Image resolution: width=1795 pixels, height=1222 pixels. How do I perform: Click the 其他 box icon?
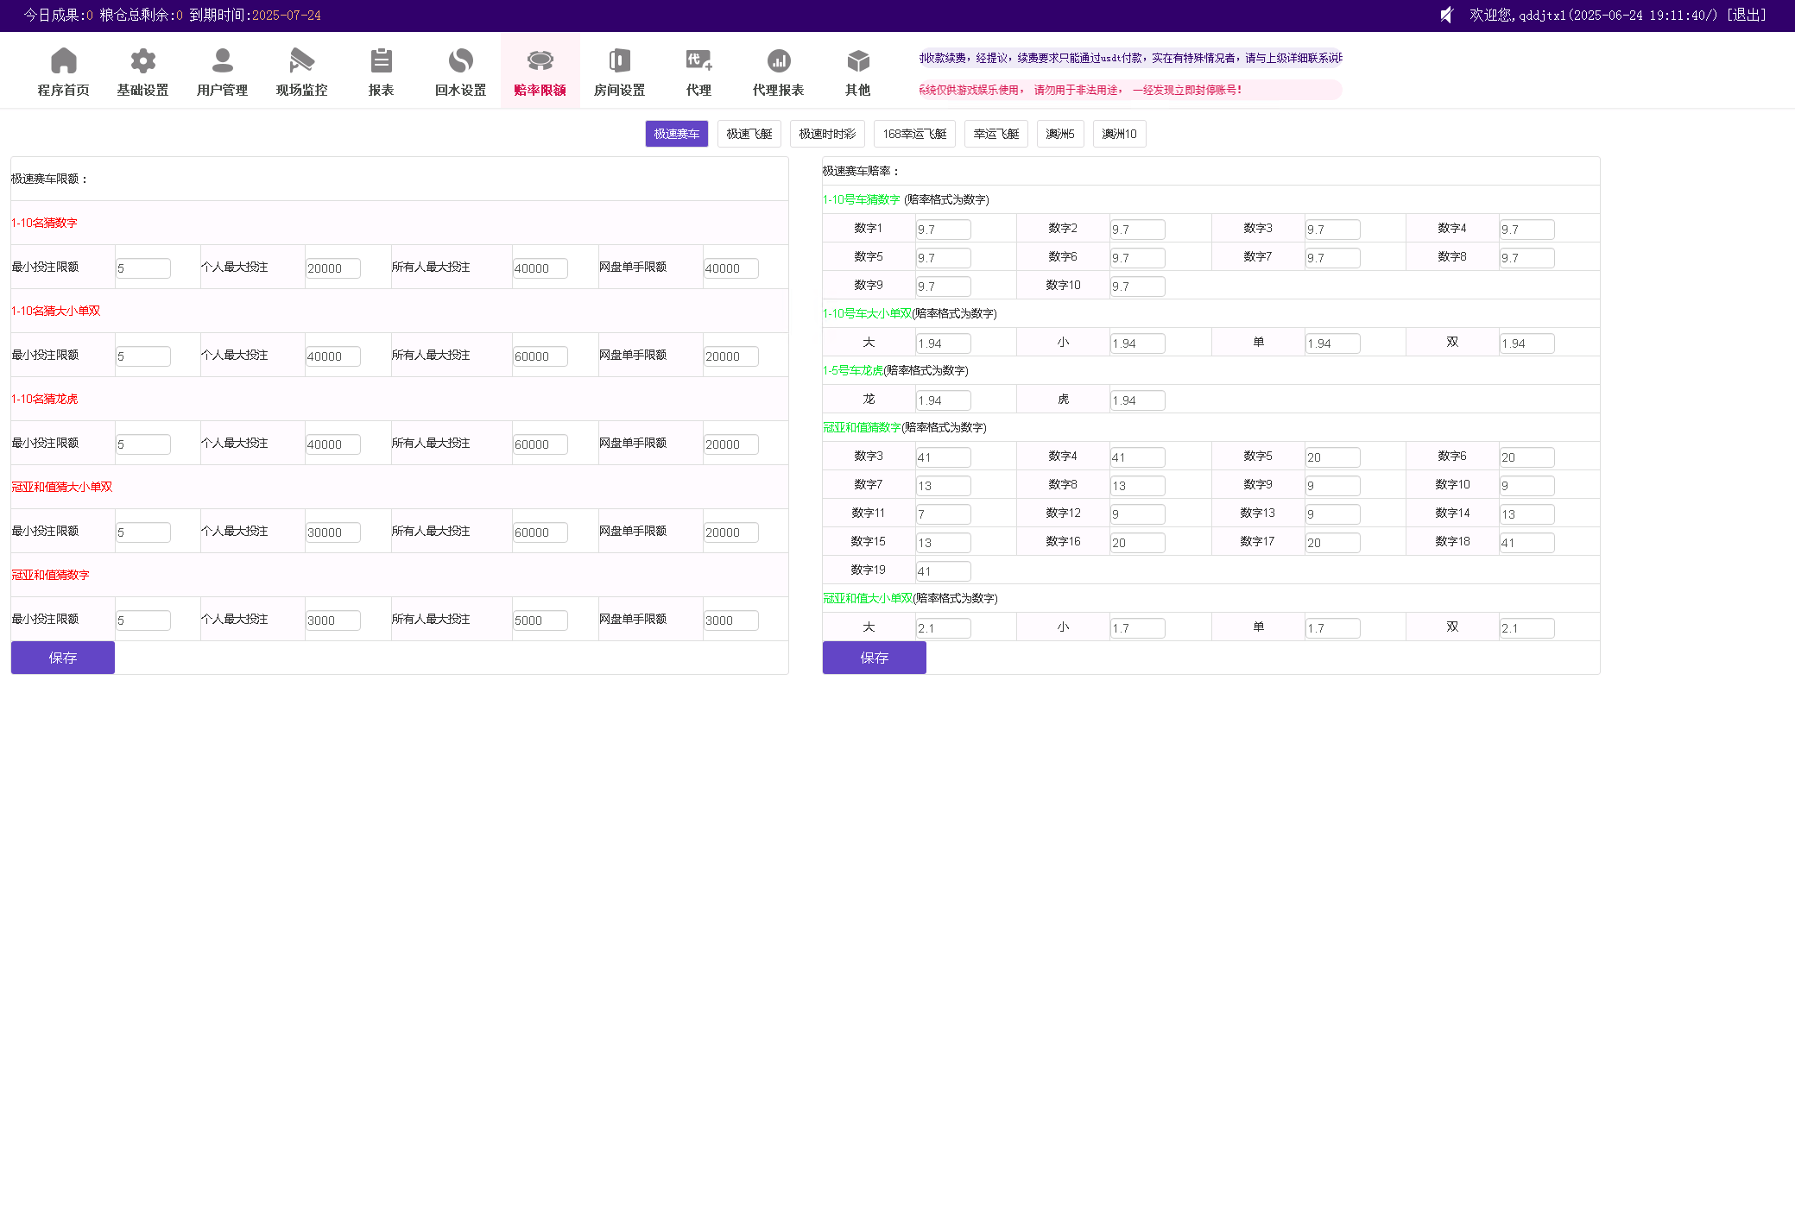point(857,61)
